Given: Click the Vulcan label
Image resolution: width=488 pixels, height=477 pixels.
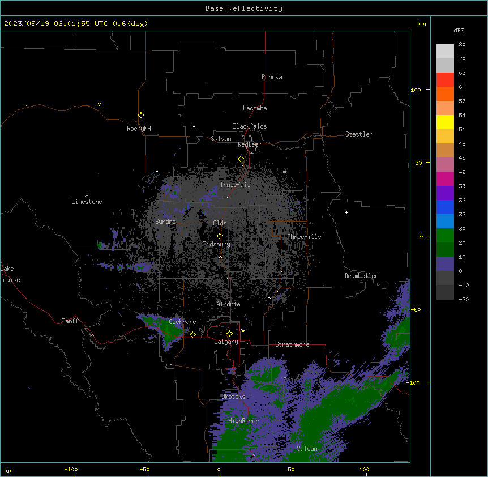Looking at the screenshot, I should pyautogui.click(x=307, y=449).
